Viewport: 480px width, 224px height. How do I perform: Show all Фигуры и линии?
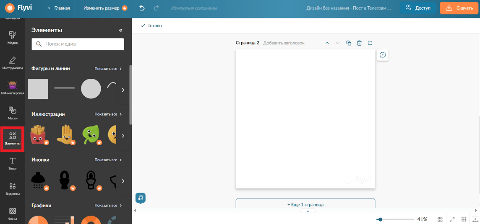[108, 69]
